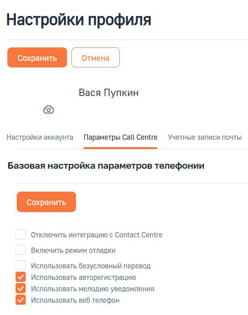The image size is (248, 315).
Task: Check the Использовать безусловный перевод checkbox
Action: (x=21, y=266)
